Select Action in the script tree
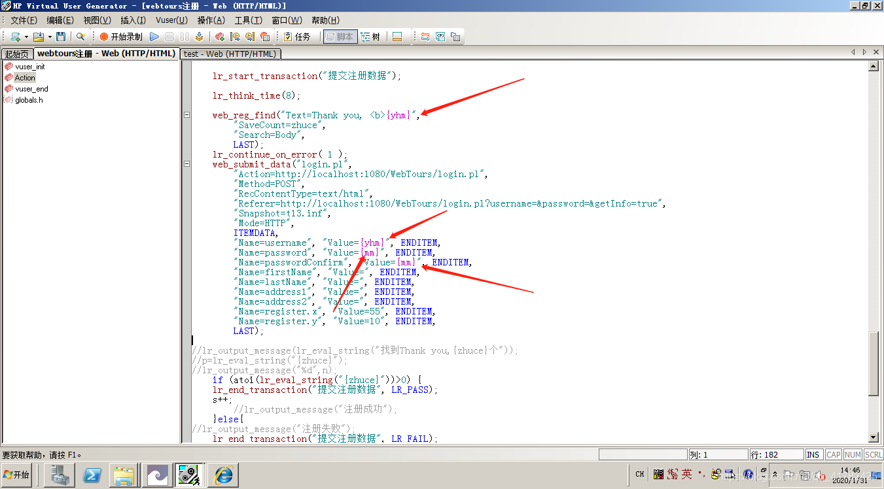884x489 pixels. [25, 78]
